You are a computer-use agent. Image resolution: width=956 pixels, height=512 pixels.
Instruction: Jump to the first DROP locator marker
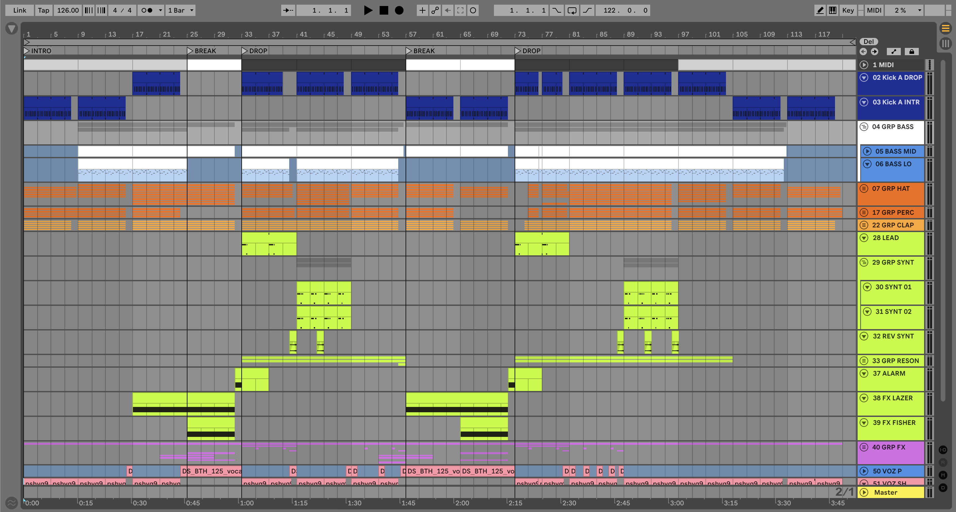245,51
